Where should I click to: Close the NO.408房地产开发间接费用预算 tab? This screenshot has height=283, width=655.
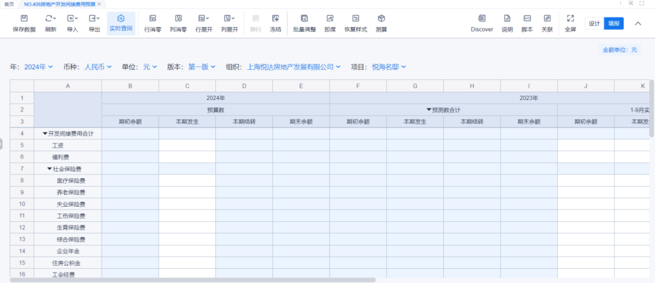(x=99, y=4)
